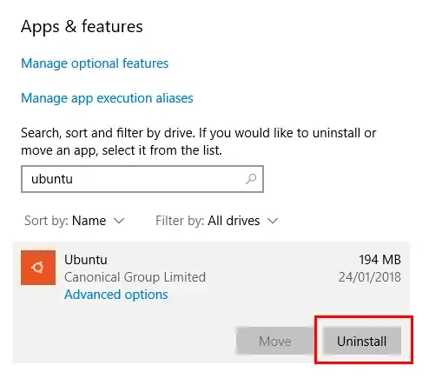Select the Ubuntu app name

86,260
